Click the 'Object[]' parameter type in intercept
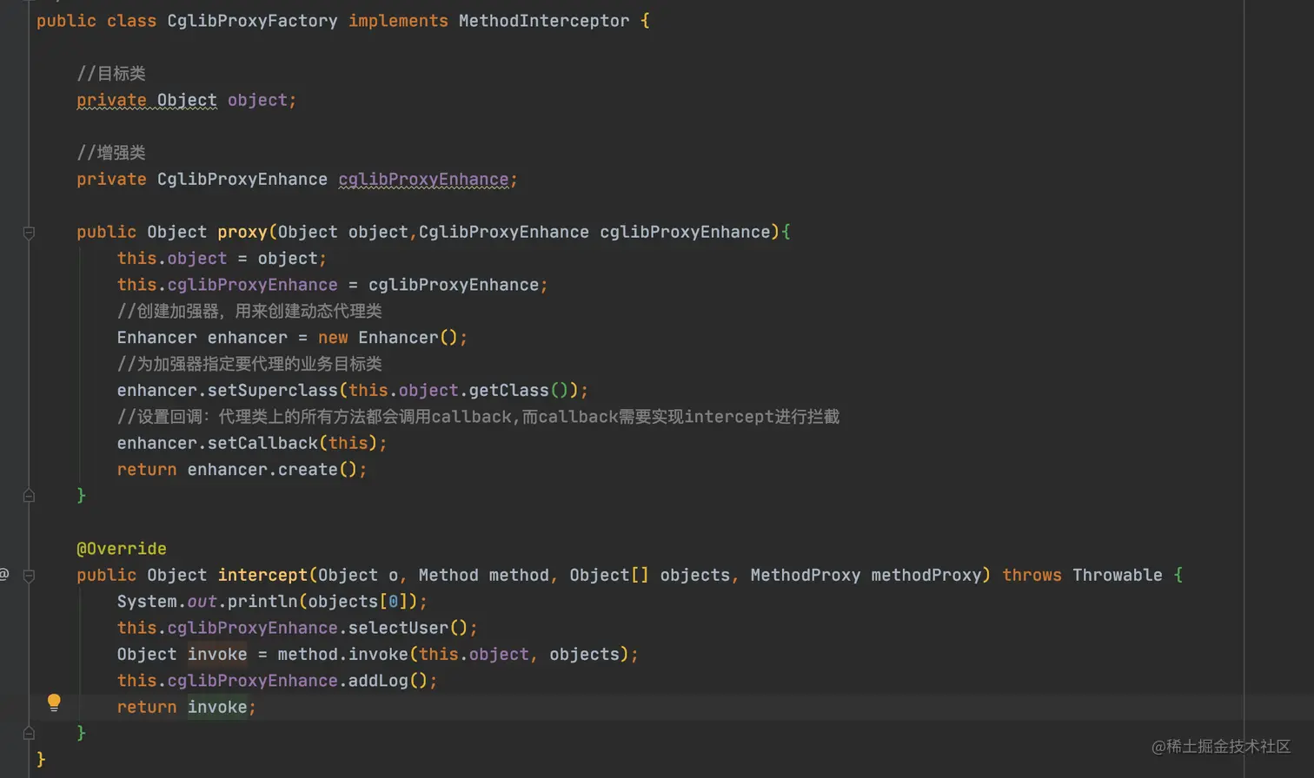The height and width of the screenshot is (778, 1314). (609, 575)
